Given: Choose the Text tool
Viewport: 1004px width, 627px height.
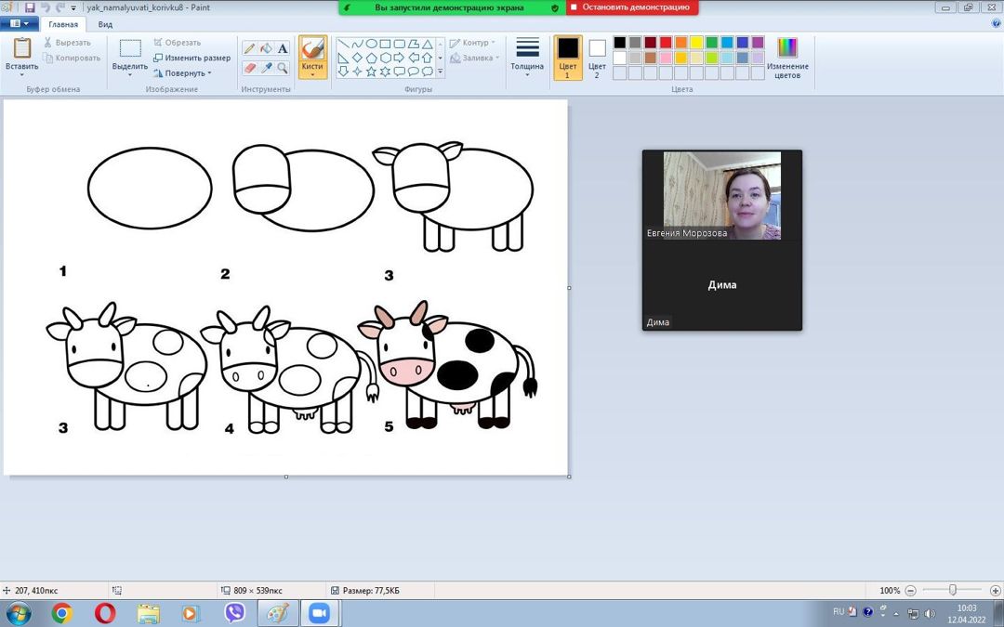Looking at the screenshot, I should point(283,48).
